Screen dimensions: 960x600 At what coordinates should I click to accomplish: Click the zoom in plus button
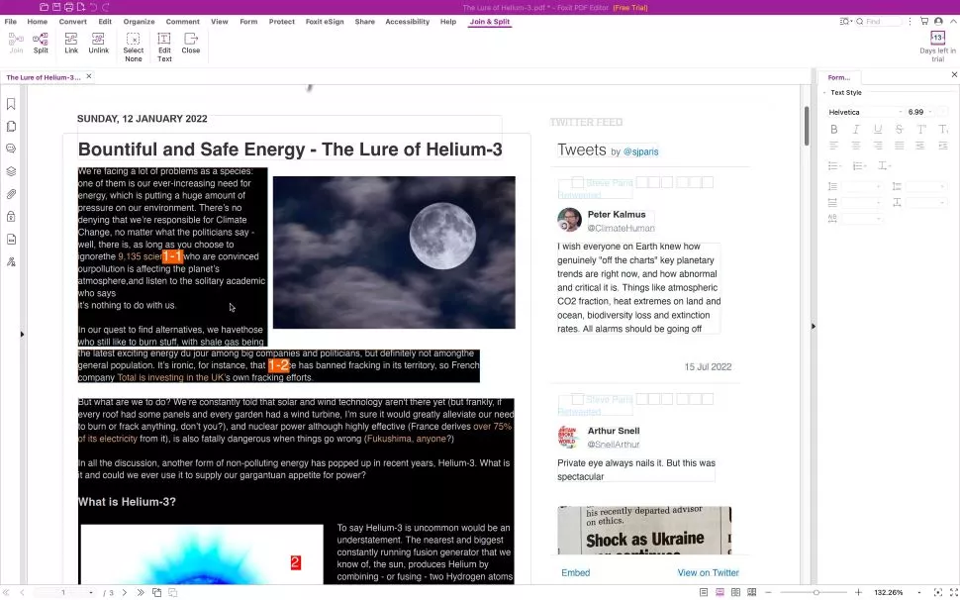pos(858,593)
